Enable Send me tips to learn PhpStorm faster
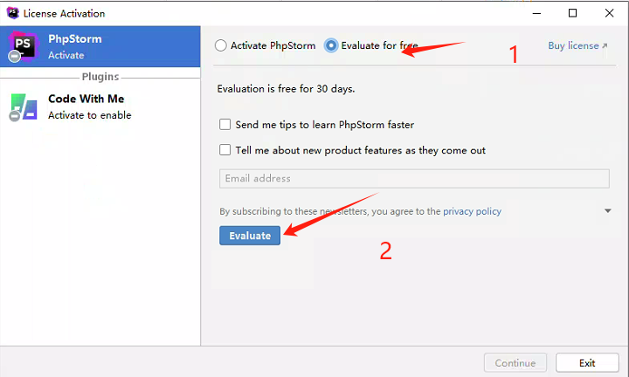Screen dimensions: 629x377 (x=225, y=125)
